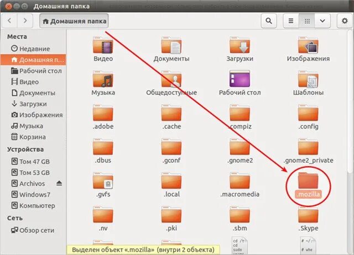The height and width of the screenshot is (255, 354).
Task: Select the .gnome2_private folder
Action: point(308,147)
